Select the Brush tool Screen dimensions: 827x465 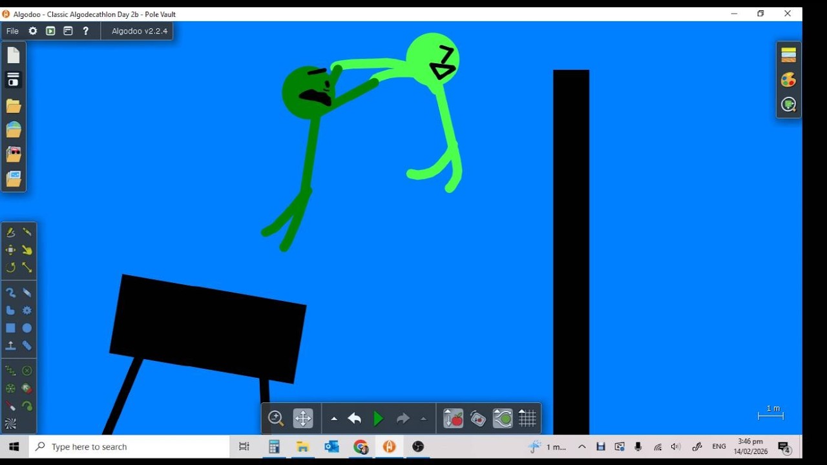(10, 293)
